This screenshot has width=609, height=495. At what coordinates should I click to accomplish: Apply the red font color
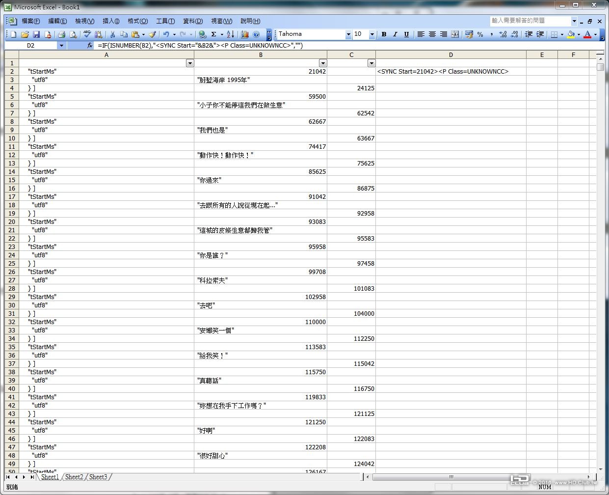point(587,34)
